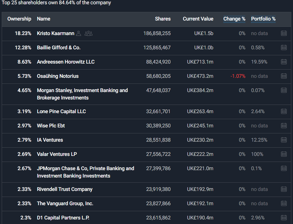Select shareholder D1 Capital Partners L.P.
The height and width of the screenshot is (224, 293).
(x=63, y=218)
